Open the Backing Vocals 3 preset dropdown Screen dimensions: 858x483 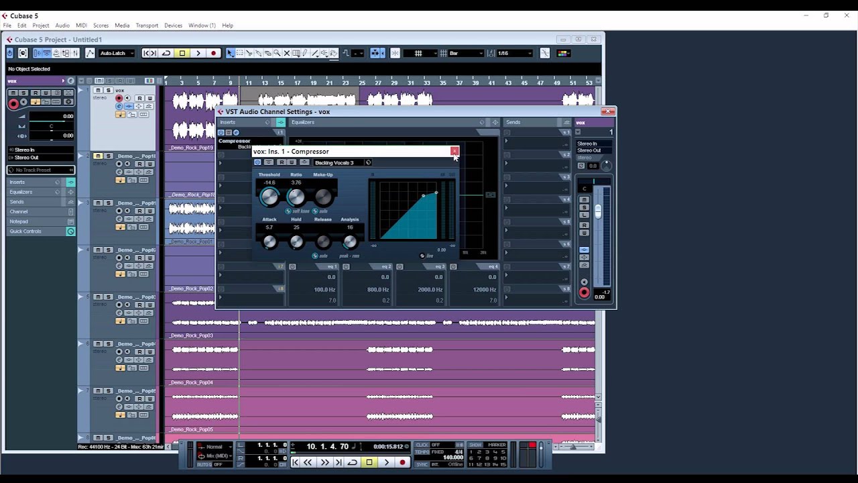337,162
